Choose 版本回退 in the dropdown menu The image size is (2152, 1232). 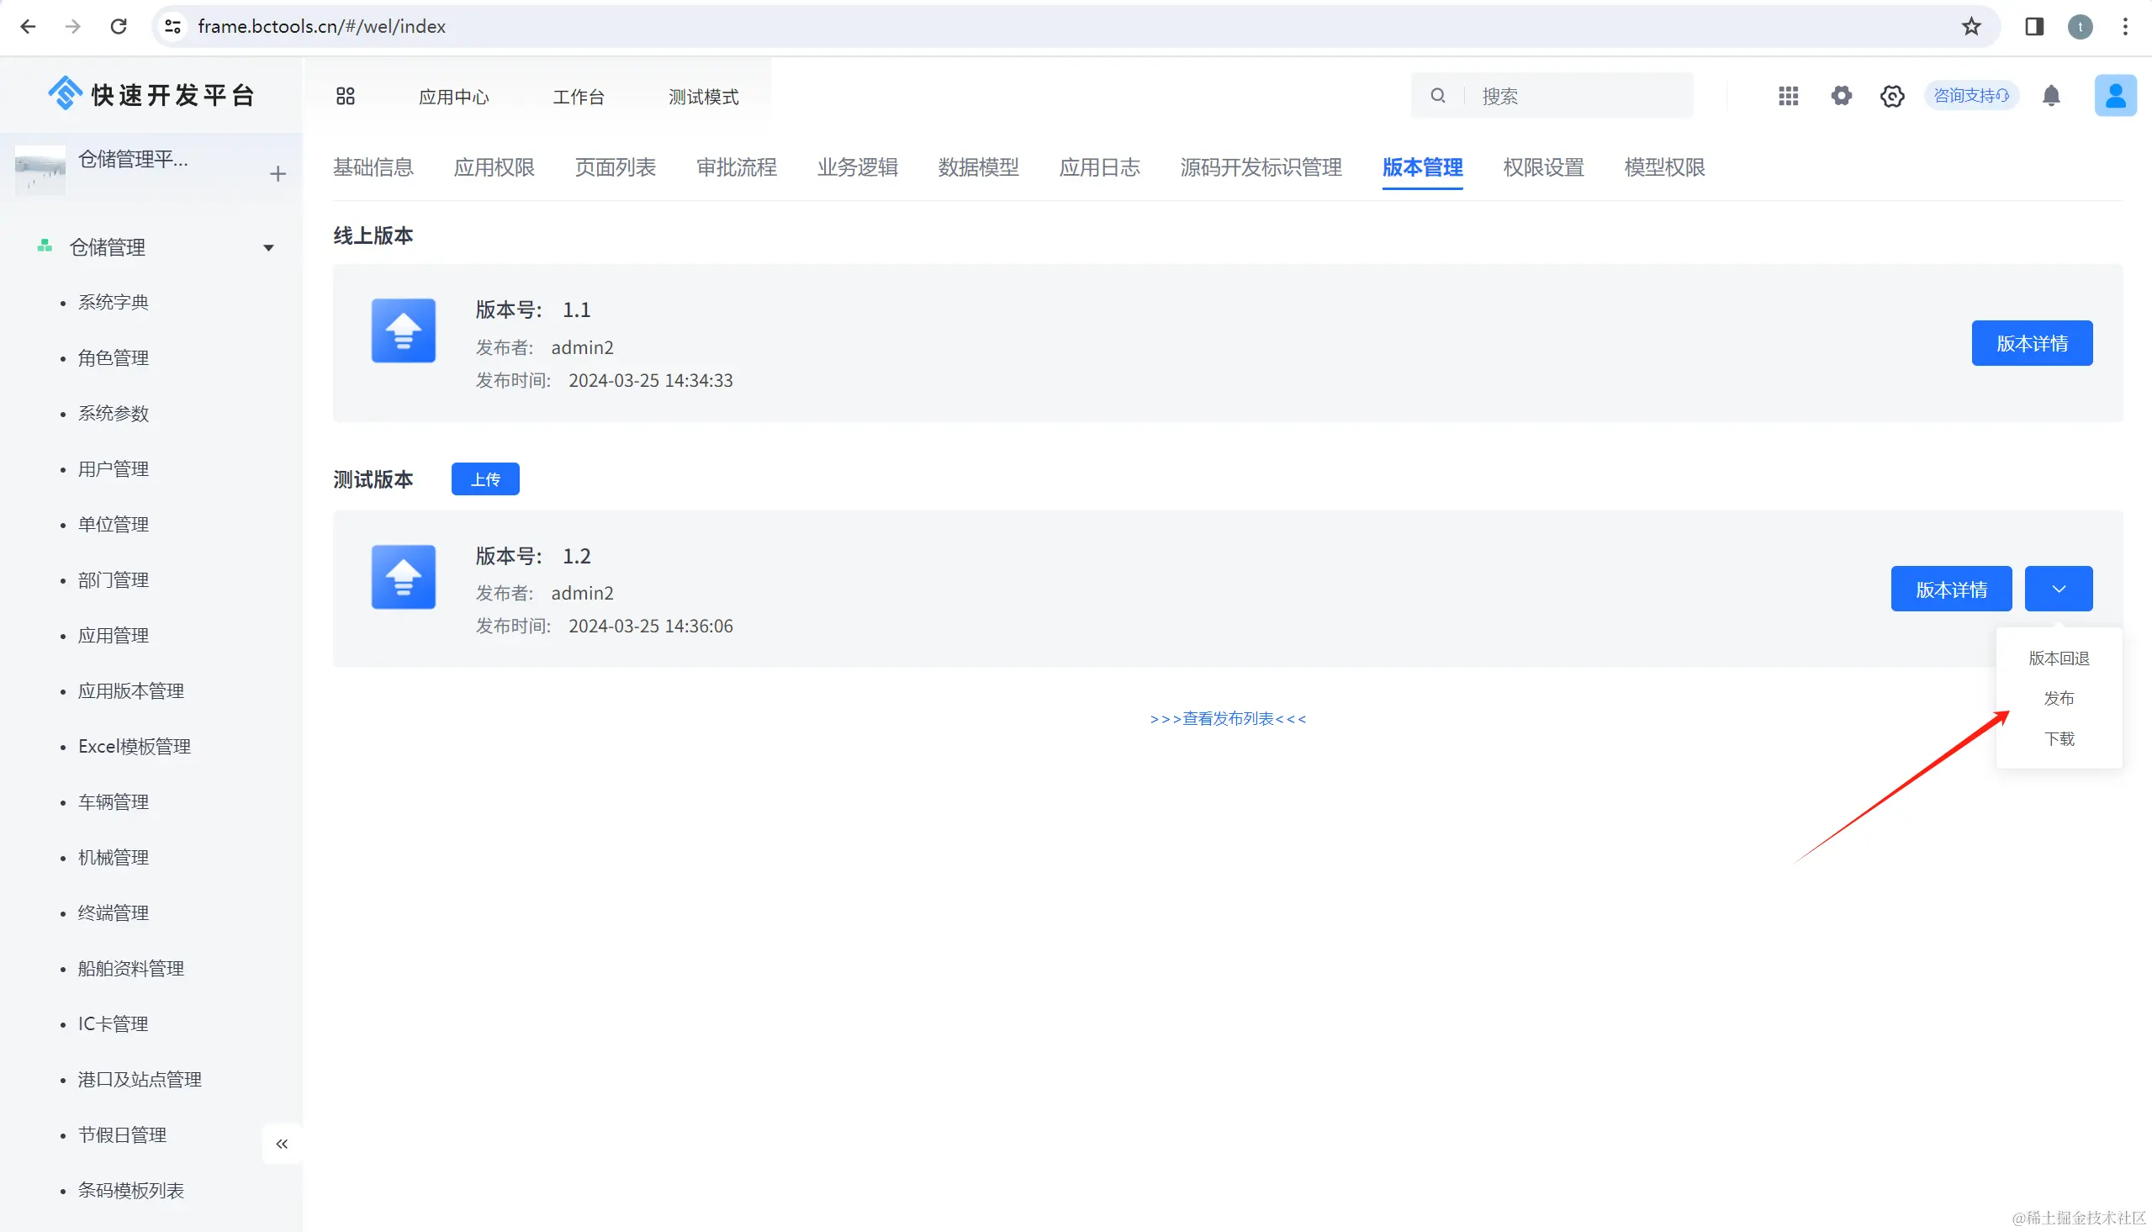coord(2058,658)
